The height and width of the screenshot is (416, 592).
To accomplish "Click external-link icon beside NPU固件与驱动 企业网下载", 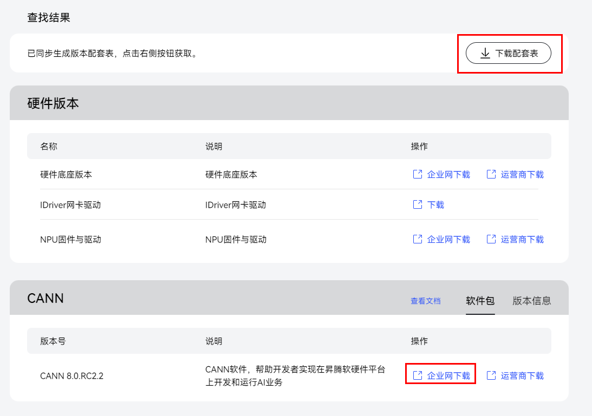I will click(418, 239).
